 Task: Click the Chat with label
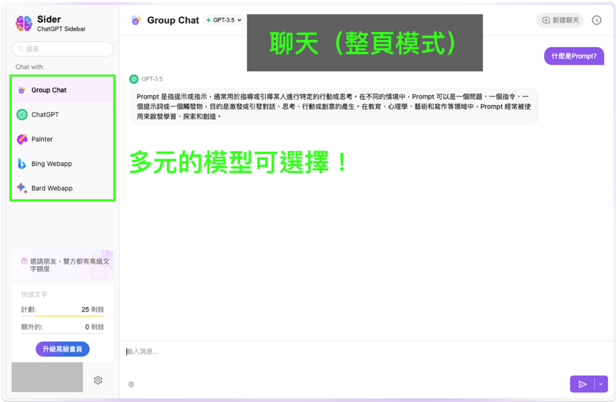pos(29,67)
